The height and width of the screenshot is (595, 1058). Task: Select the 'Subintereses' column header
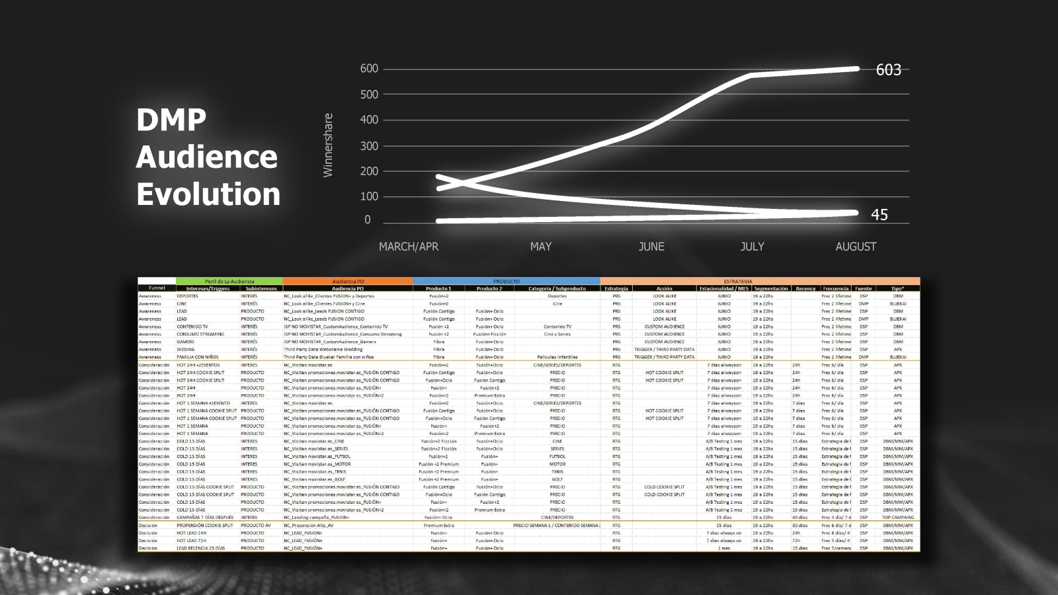coord(261,288)
